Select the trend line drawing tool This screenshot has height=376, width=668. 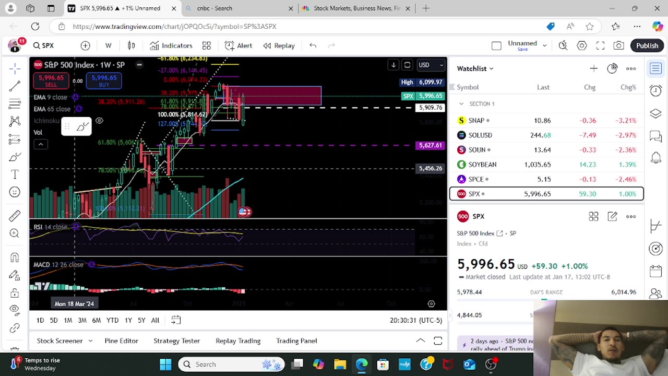15,86
